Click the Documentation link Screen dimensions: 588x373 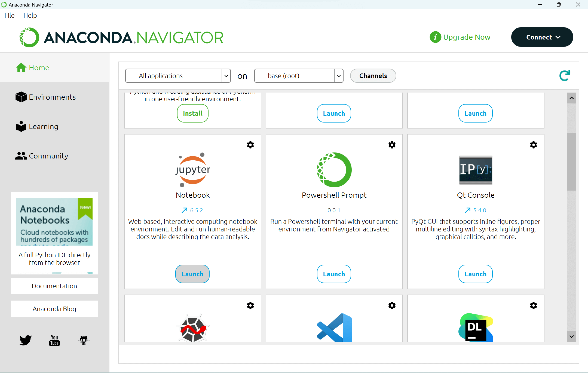[54, 286]
